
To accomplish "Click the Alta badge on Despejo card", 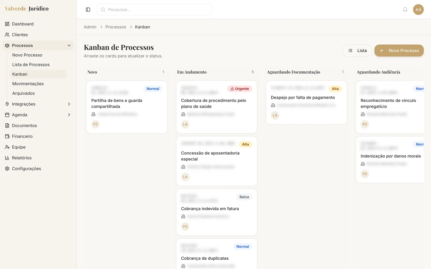I will point(335,89).
